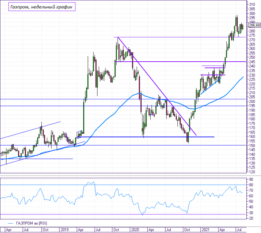Click the chart title 'Газпром, недельный график'
The height and width of the screenshot is (233, 261).
(x=41, y=7)
